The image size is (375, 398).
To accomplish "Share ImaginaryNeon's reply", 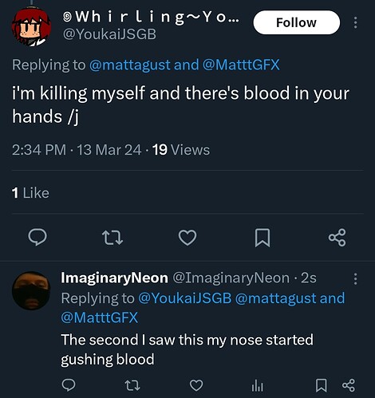I will click(349, 385).
